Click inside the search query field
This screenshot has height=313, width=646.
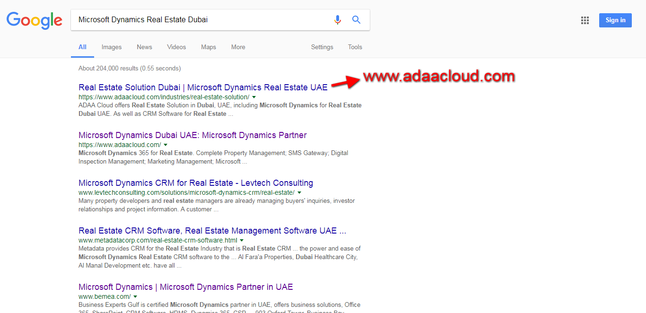199,20
